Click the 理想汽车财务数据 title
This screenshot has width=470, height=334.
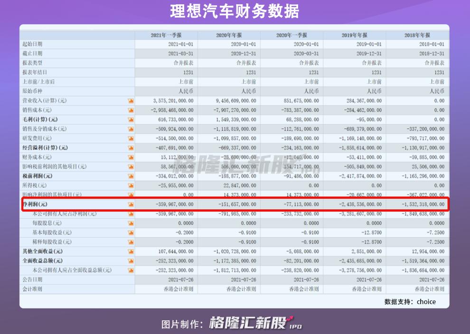pyautogui.click(x=235, y=11)
